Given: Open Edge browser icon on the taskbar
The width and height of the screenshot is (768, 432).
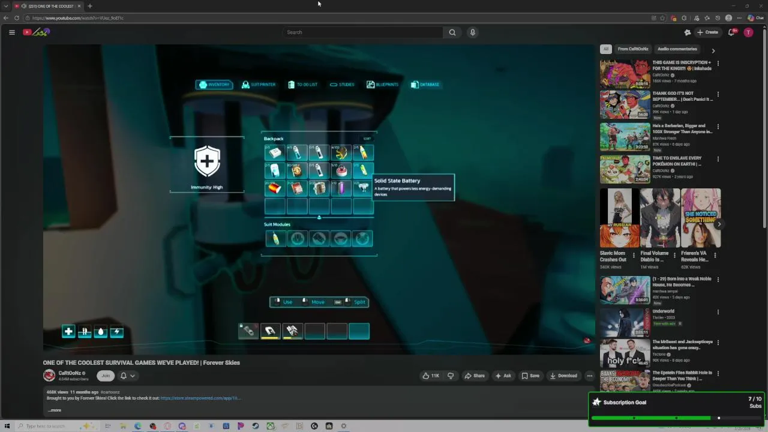Looking at the screenshot, I should 138,426.
